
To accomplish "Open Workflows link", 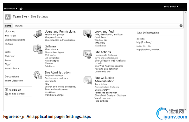I will 50,92.
